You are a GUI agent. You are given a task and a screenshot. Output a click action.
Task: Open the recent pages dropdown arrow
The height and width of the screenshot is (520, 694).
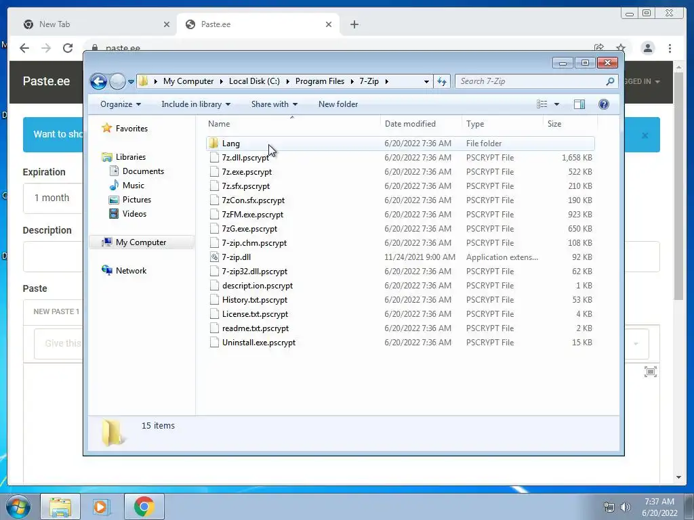coord(131,82)
